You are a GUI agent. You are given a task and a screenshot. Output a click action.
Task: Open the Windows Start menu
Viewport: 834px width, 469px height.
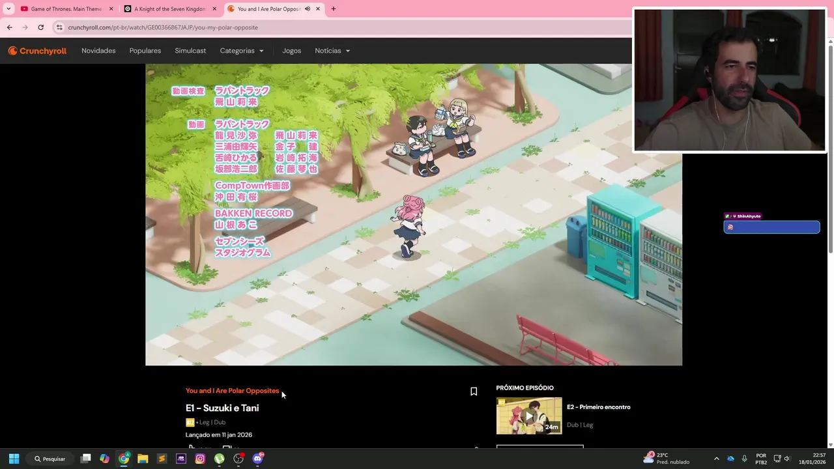tap(14, 459)
